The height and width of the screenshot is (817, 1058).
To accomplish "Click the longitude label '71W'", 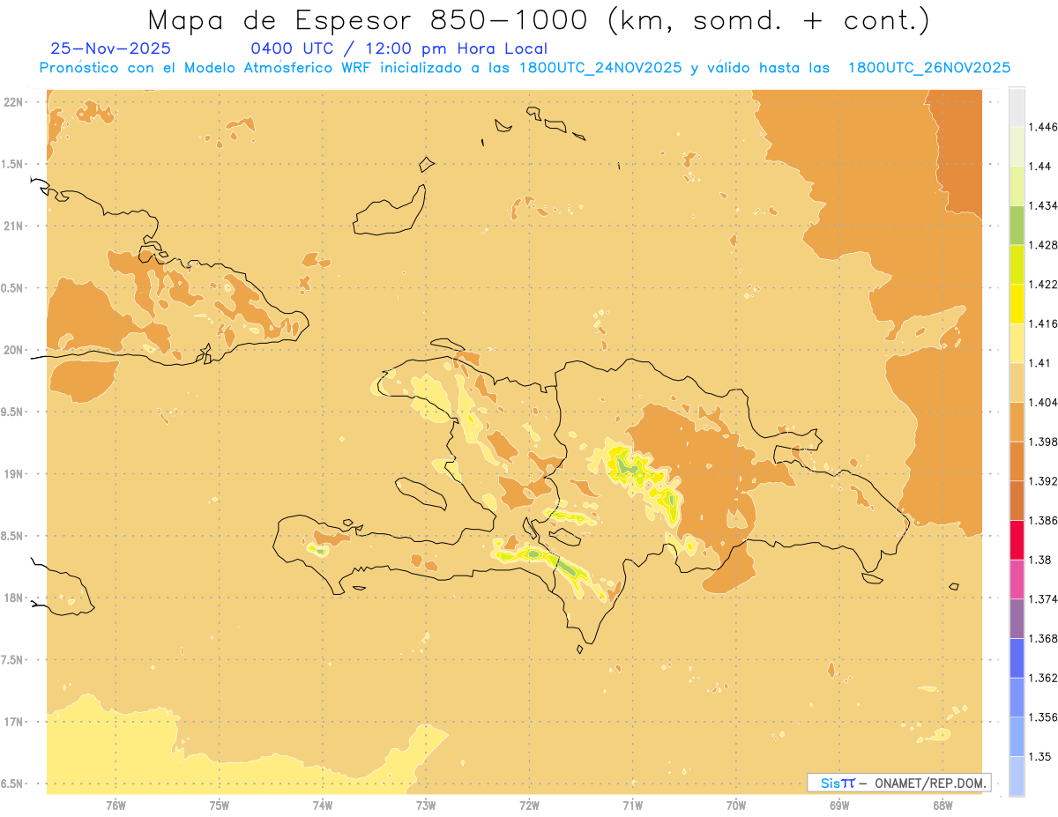I will point(632,805).
